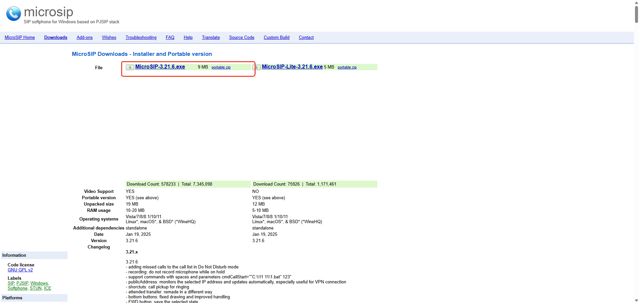Click the '3.21.x' changelog heading
This screenshot has width=639, height=303.
(x=132, y=252)
